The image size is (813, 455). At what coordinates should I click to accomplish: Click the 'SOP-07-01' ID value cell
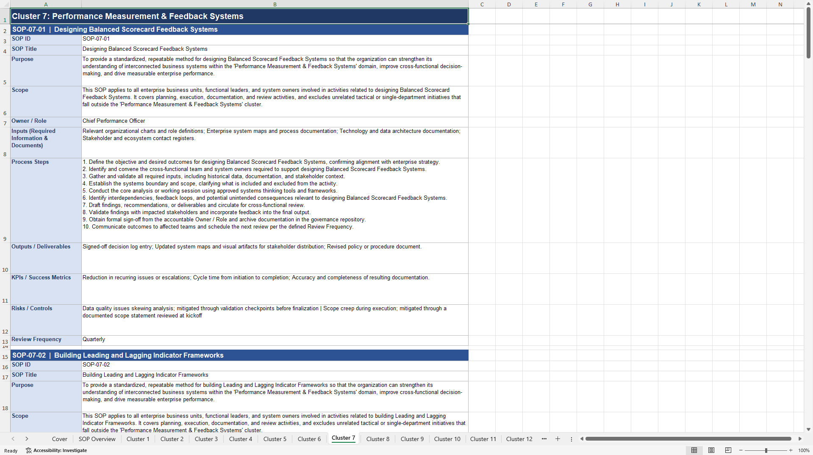point(275,40)
